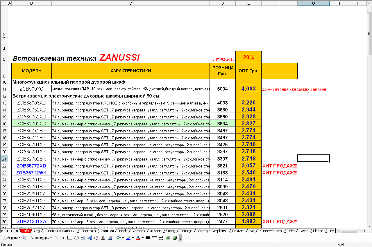This screenshot has width=372, height=247.
Task: Switch to the Smeg sheet tab
Action: [x=171, y=231]
